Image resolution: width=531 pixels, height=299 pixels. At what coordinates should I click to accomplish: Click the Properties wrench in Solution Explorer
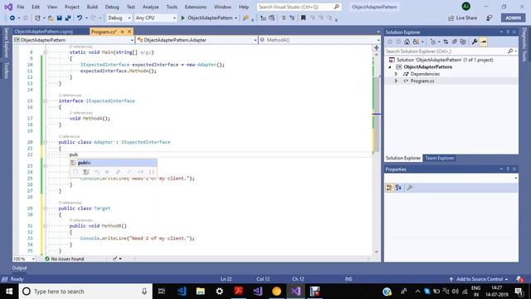(x=474, y=42)
